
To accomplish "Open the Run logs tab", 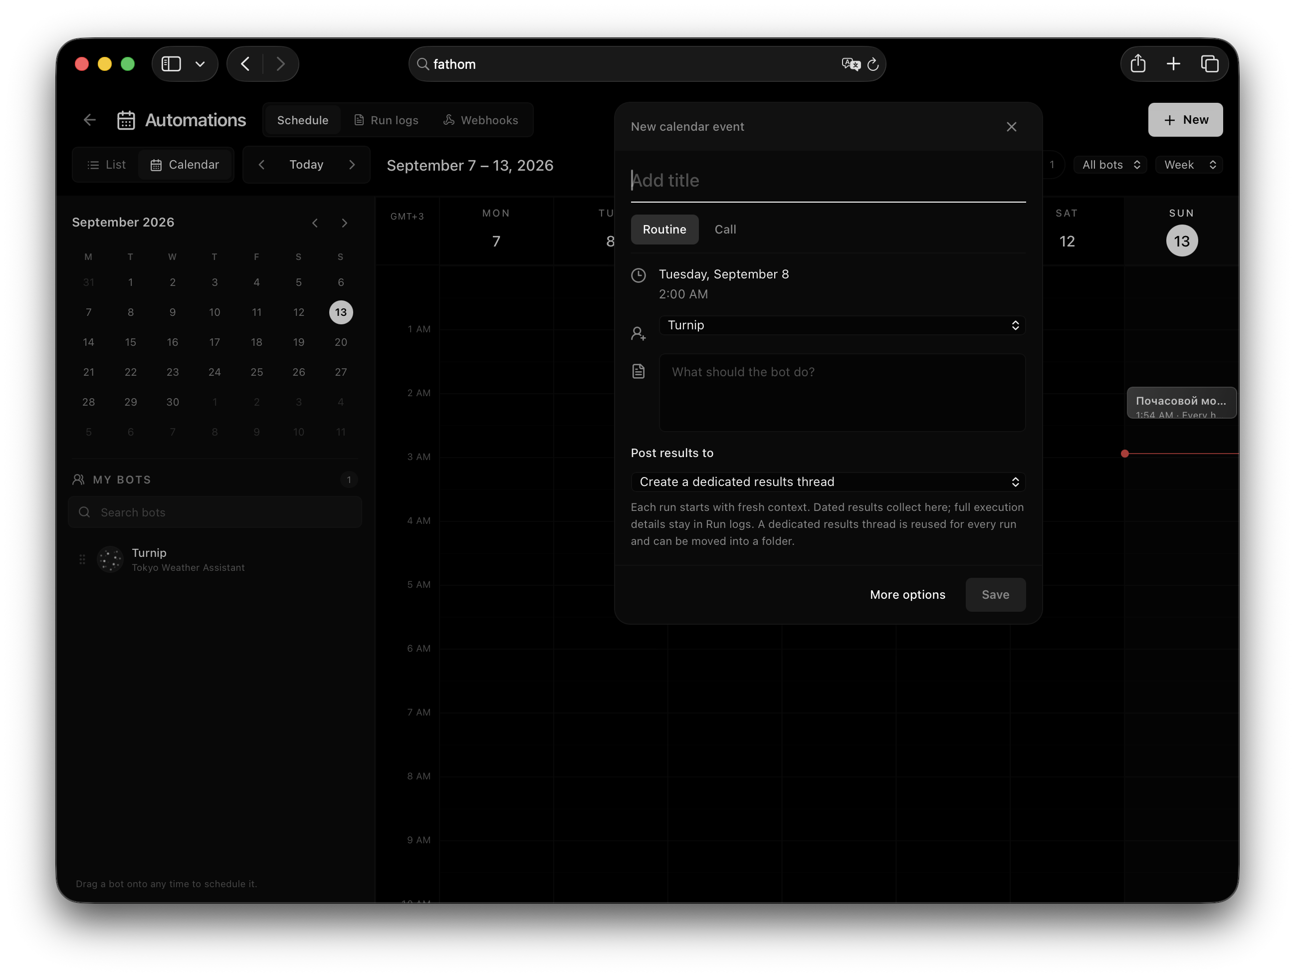I will (387, 121).
